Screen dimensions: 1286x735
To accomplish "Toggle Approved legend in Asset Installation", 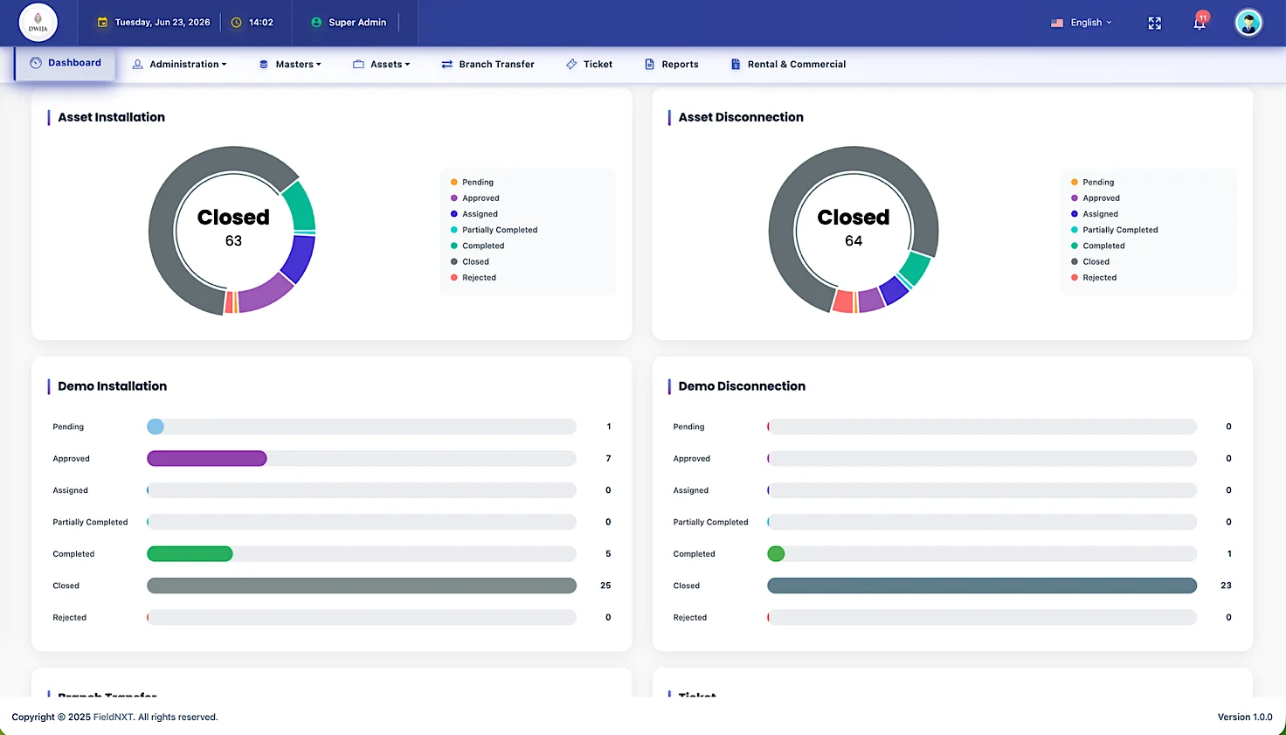I will point(474,198).
